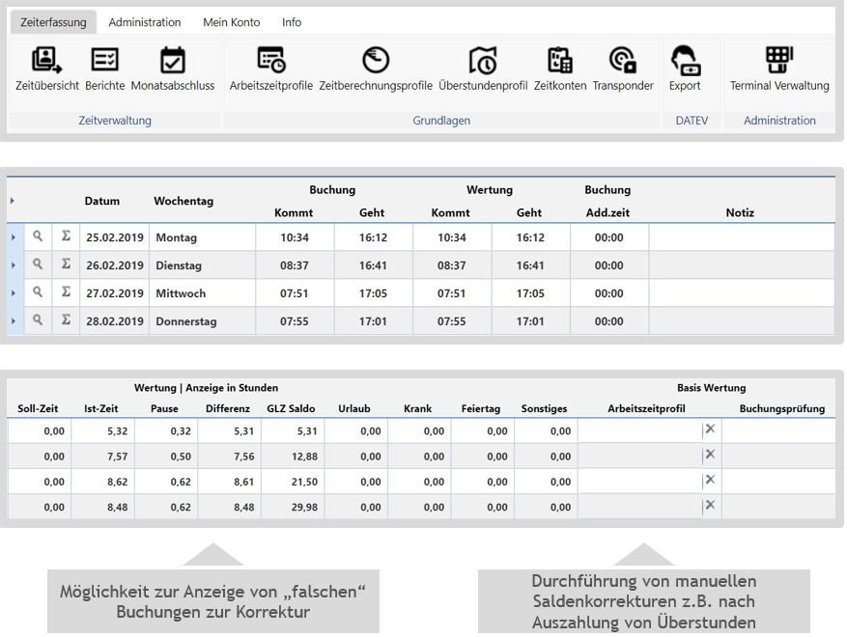
Task: Expand the 28.02.2019 Donnerstag row
Action: [x=14, y=321]
